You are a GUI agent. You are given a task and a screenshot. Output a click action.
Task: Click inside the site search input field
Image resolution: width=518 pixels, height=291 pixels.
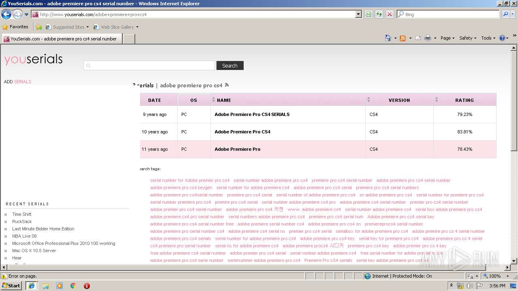pos(149,65)
